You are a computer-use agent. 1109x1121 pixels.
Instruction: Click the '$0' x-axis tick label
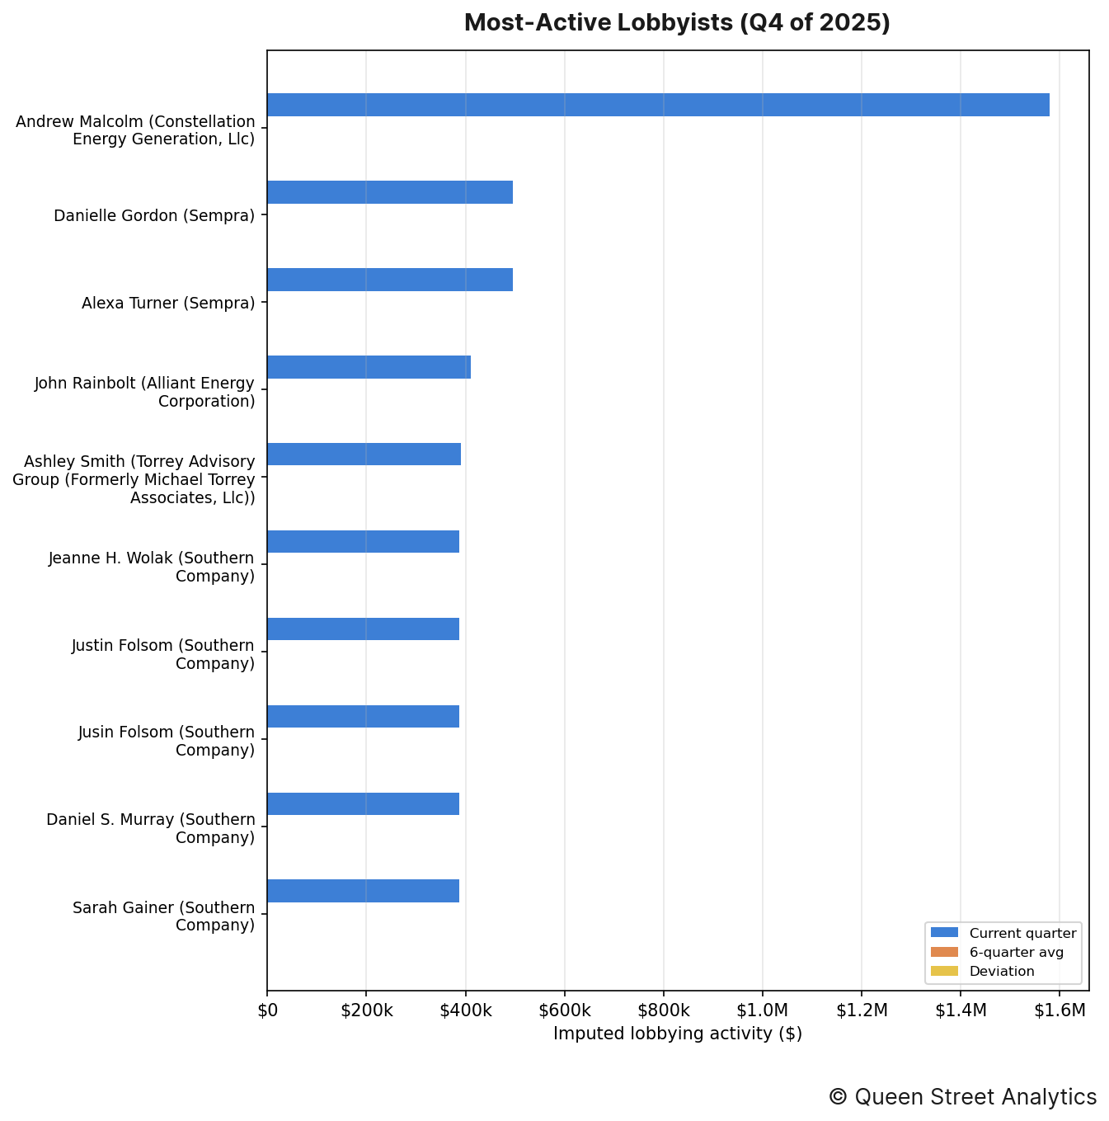(x=267, y=1010)
